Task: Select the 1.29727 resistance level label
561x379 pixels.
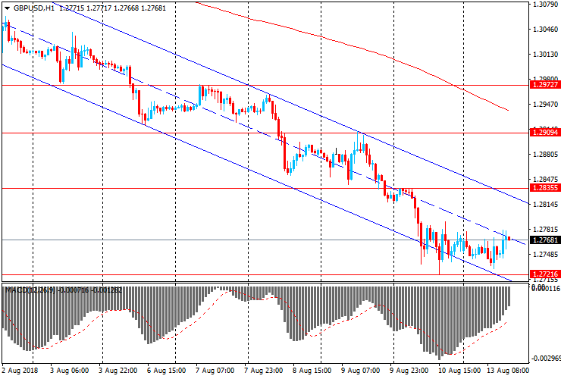Action: click(545, 85)
